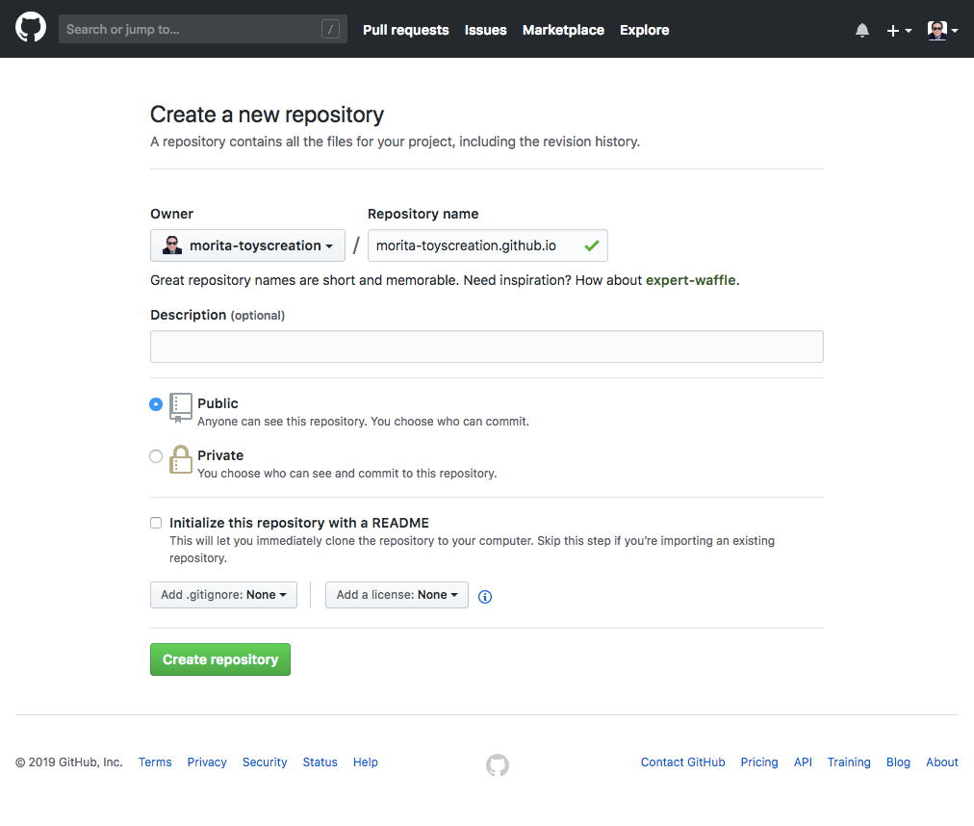
Task: Open About footer link
Action: (x=941, y=762)
